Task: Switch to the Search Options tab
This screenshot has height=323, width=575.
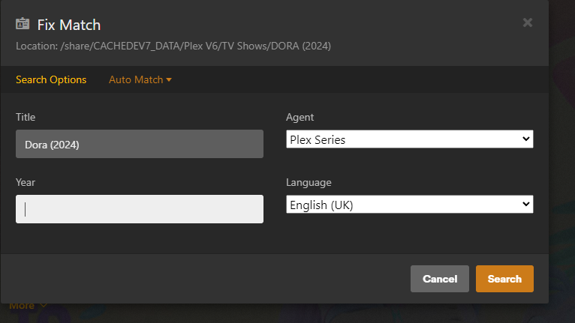Action: pos(51,79)
